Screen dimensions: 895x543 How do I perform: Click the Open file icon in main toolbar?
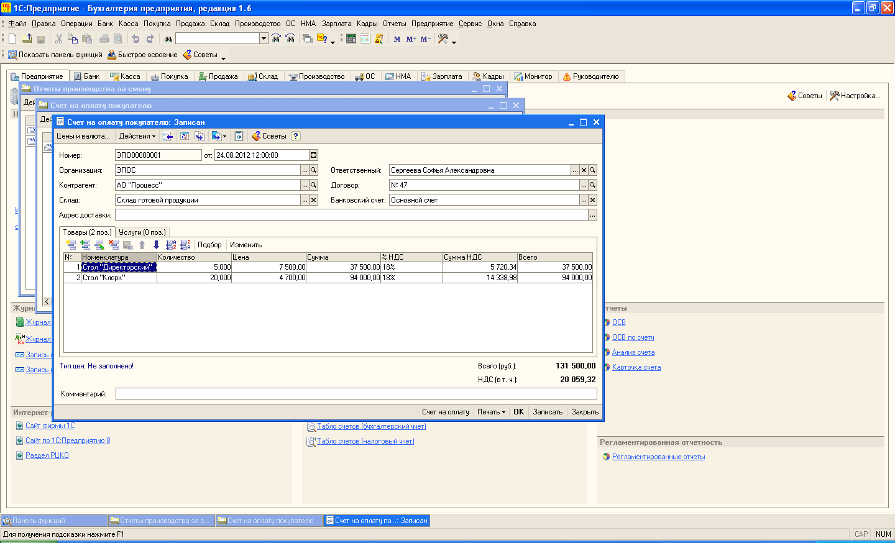point(27,39)
